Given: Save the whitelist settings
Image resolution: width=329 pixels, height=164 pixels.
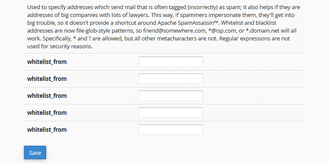Looking at the screenshot, I should pyautogui.click(x=35, y=153).
